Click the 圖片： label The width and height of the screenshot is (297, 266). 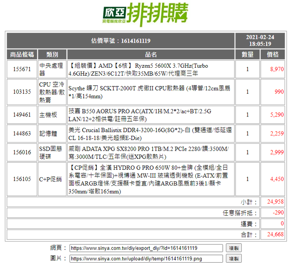(58, 259)
